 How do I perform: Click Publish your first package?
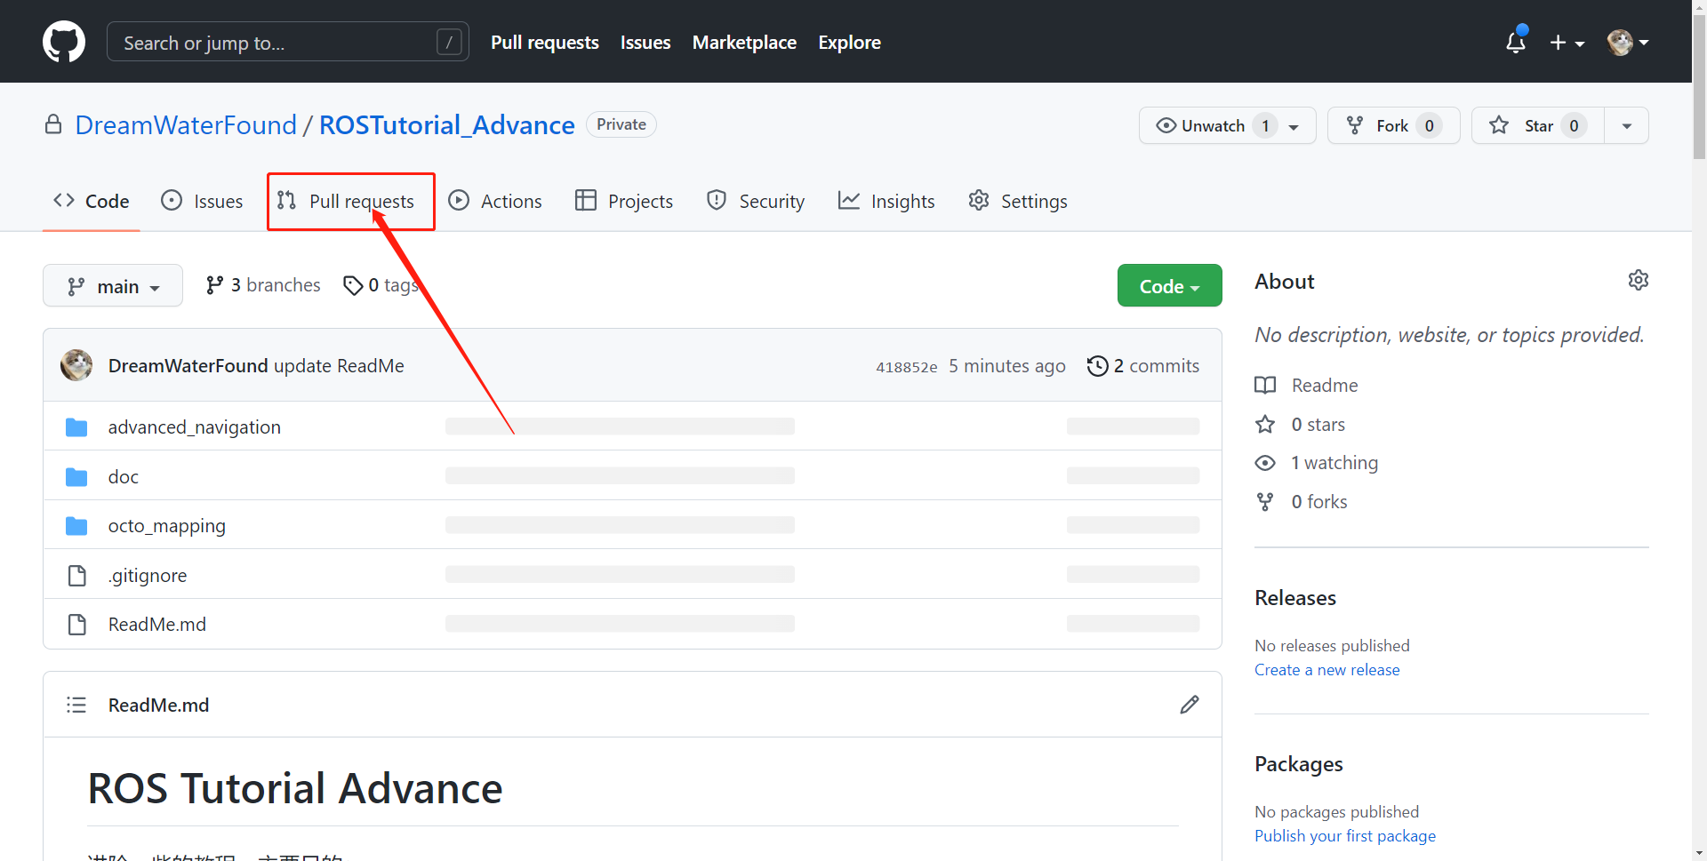click(x=1345, y=835)
